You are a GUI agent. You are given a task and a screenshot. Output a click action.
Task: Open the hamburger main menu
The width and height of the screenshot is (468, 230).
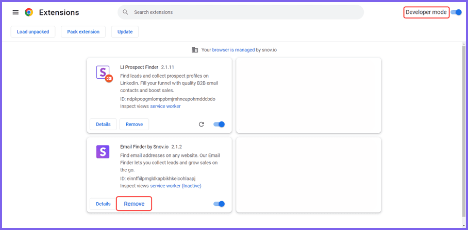tap(15, 12)
